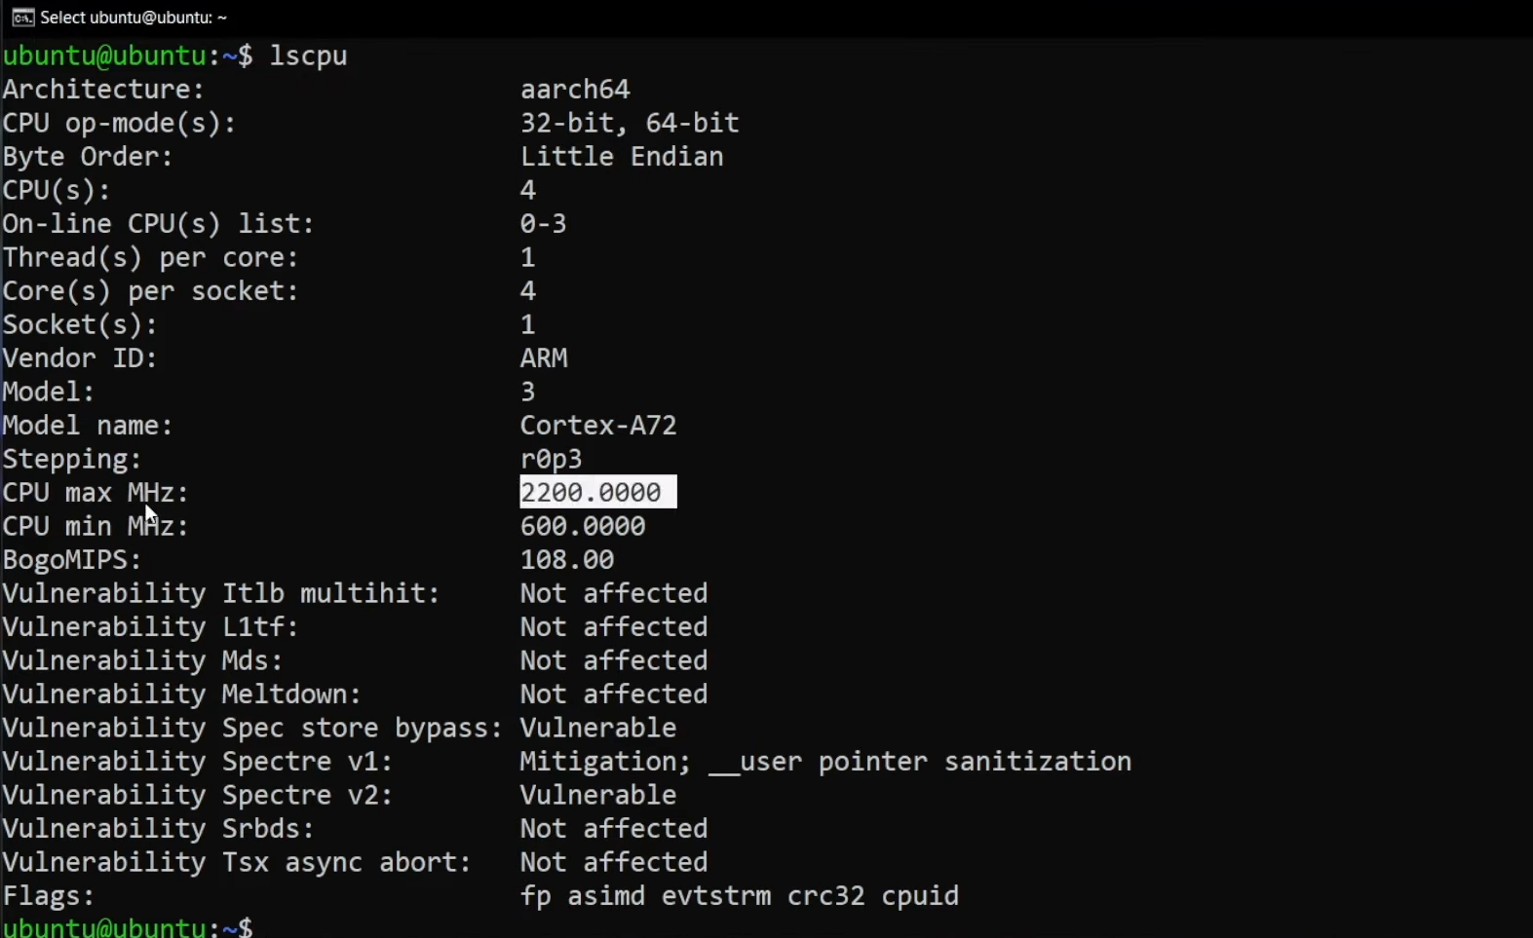The image size is (1533, 938).
Task: Click 'Vulnerable' on the Spectre v2 line
Action: (x=597, y=796)
